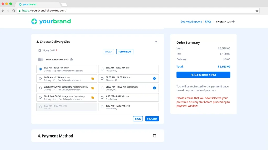Viewport: 268px width, 150px height.
Task: Click the calendar icon next to 22 July 2024
Action: click(40, 51)
